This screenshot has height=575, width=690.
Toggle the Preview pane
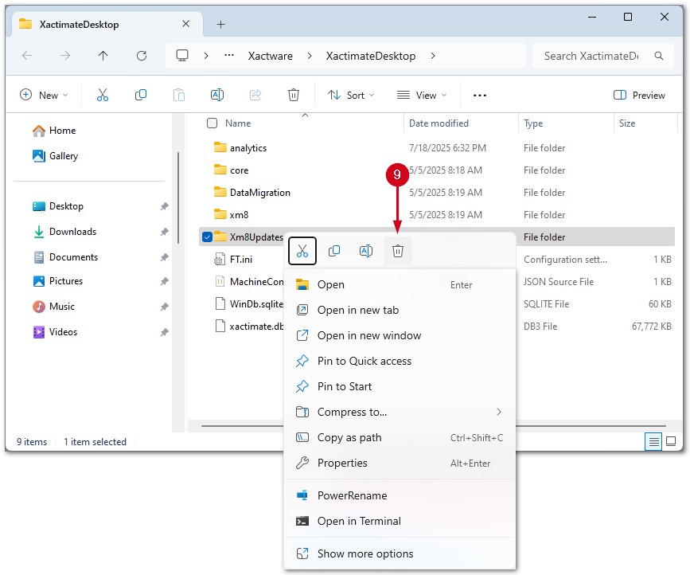(639, 95)
